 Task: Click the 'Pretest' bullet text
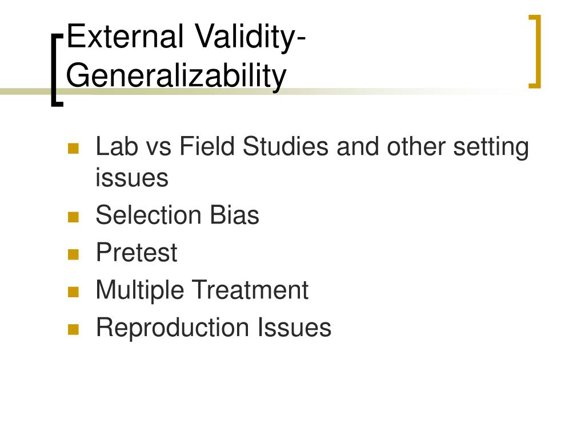(x=137, y=253)
